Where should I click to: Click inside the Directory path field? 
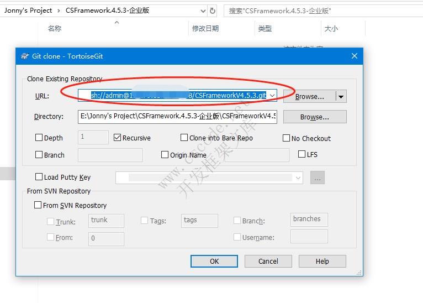177,117
